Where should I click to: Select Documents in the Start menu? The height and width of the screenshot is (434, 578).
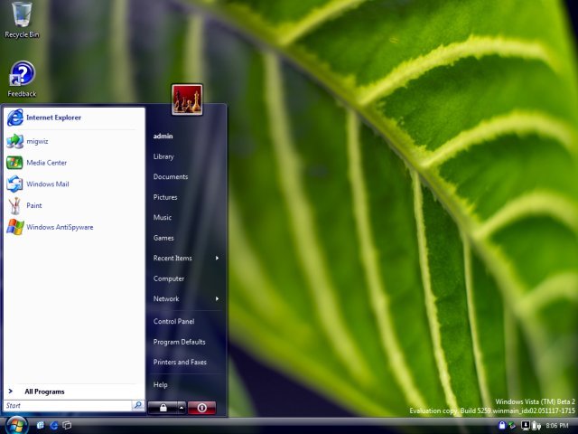click(171, 177)
